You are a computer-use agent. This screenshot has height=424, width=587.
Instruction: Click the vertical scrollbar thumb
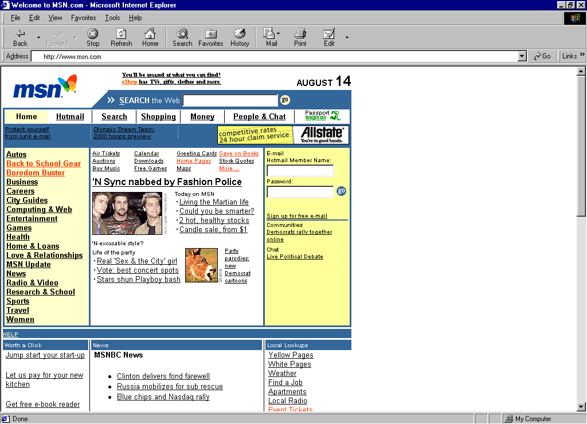pos(581,146)
